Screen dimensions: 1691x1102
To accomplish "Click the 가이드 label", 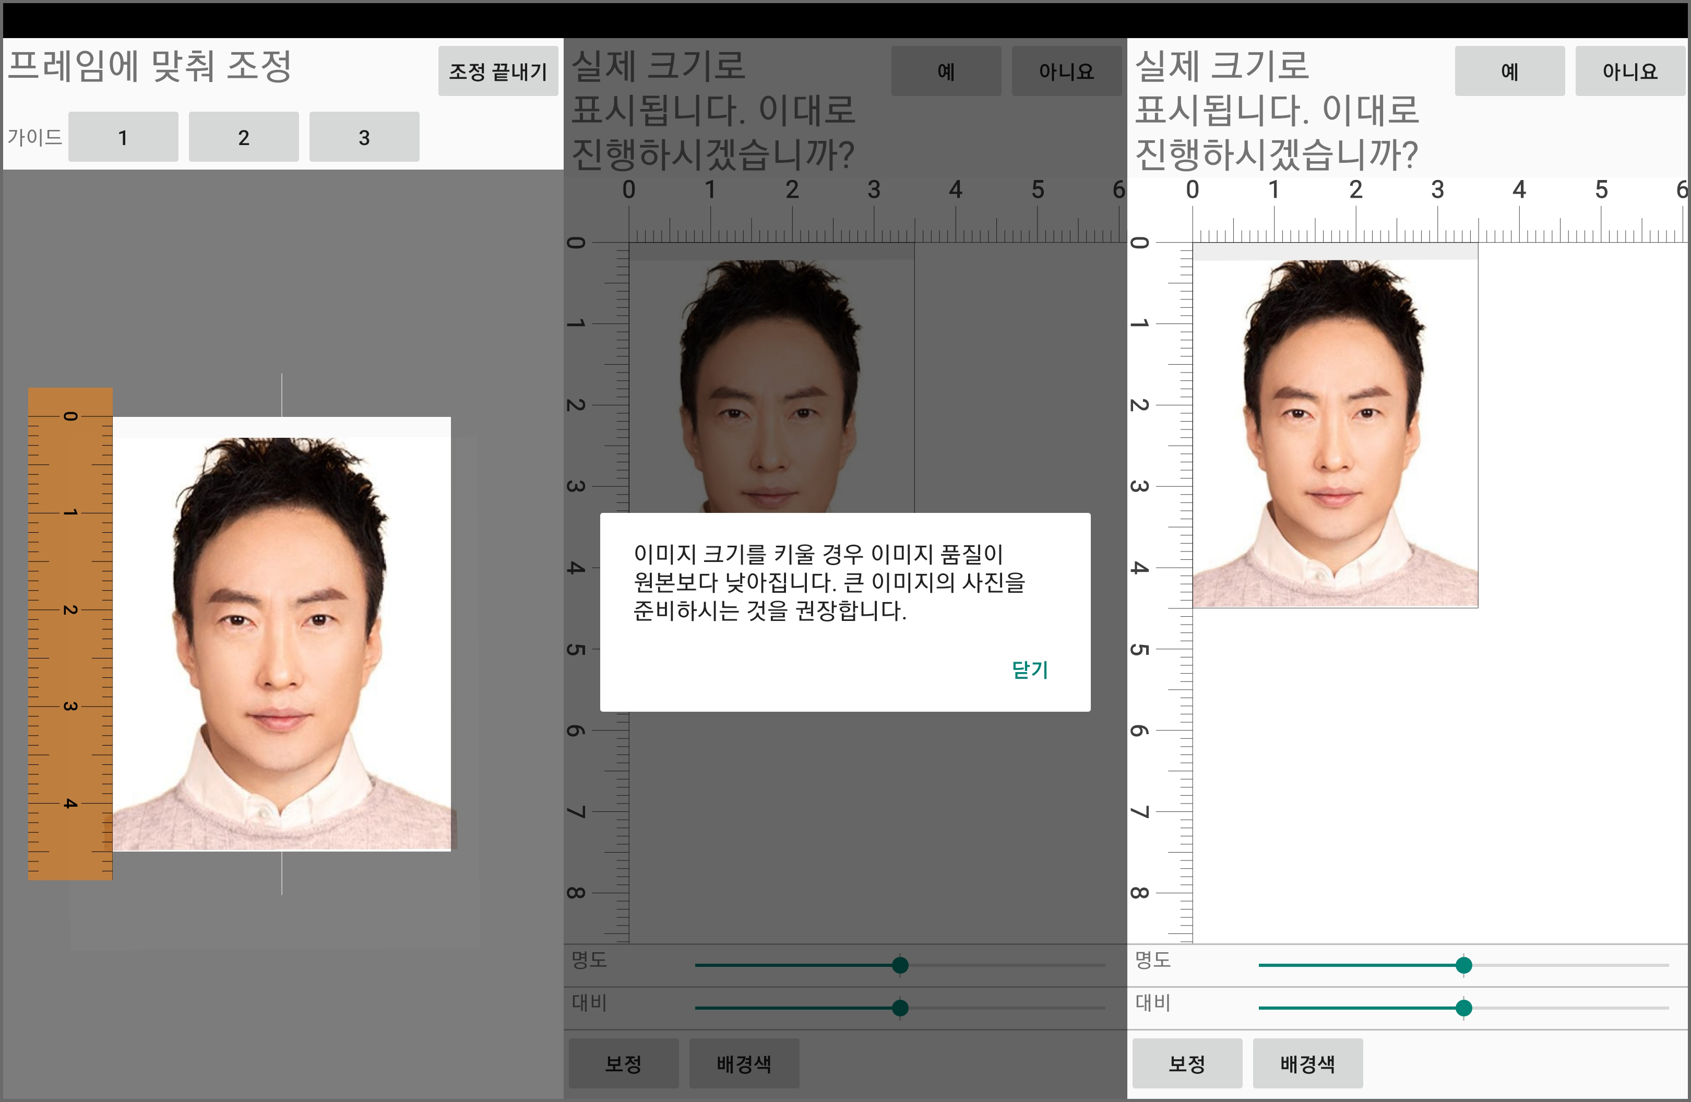I will [34, 137].
